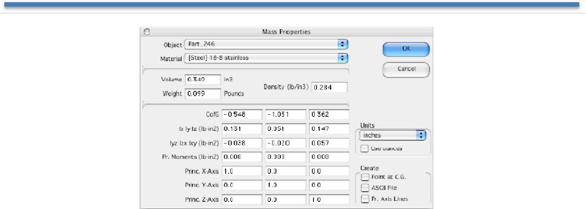
Task: Click the Units group label
Action: pyautogui.click(x=367, y=125)
